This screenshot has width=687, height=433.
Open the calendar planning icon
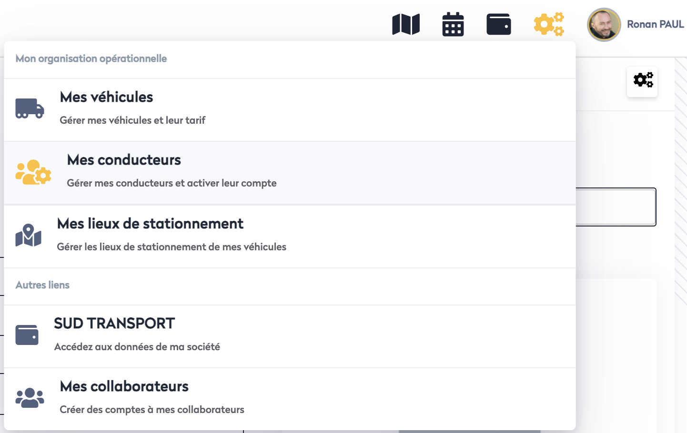453,24
